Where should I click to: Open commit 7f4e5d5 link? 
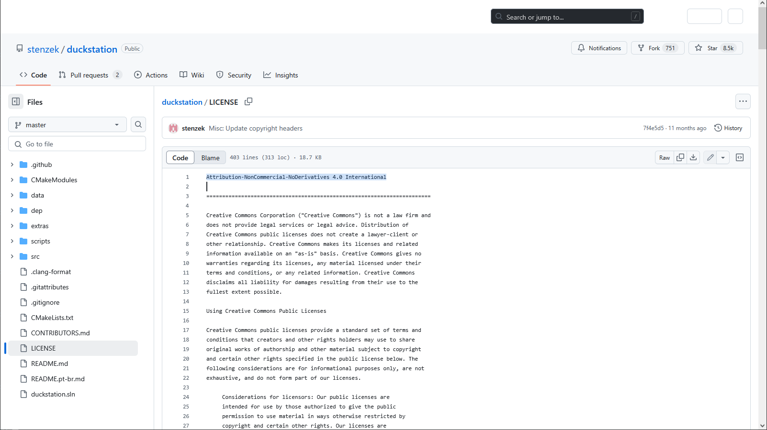pos(654,128)
